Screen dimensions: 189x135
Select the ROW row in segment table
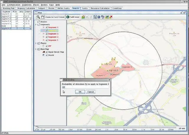17,26
